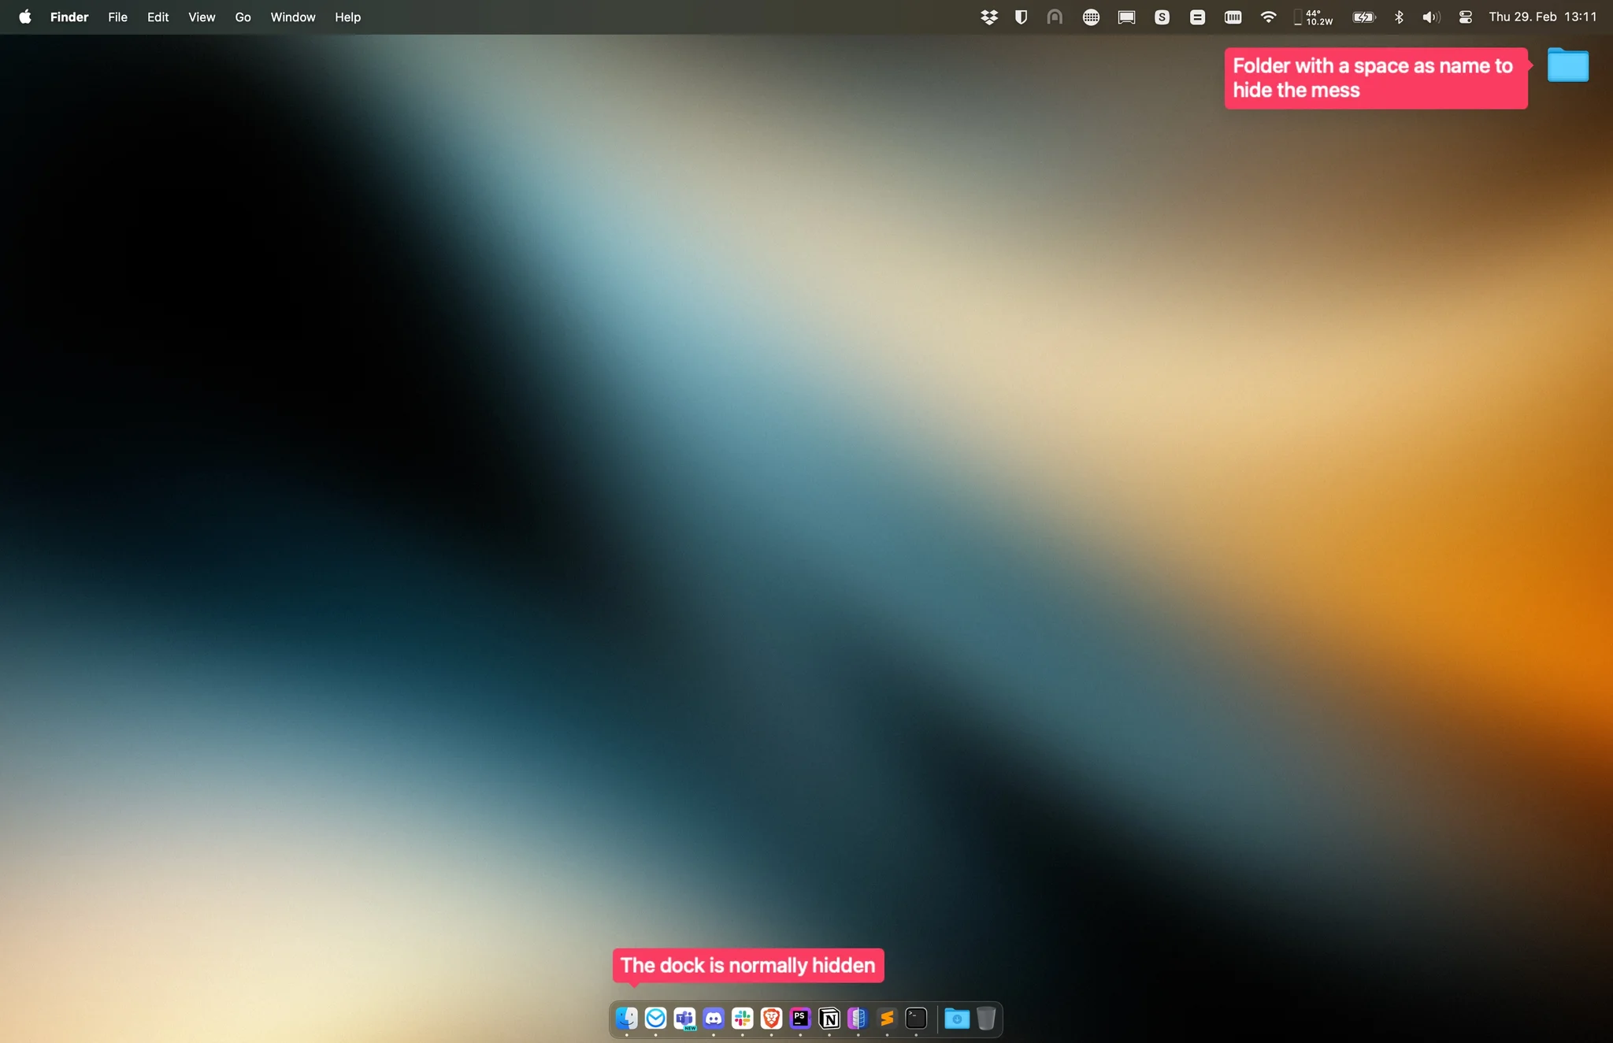Screen dimensions: 1613x1043
Task: Open the purple database app in the dock
Action: 858,1019
